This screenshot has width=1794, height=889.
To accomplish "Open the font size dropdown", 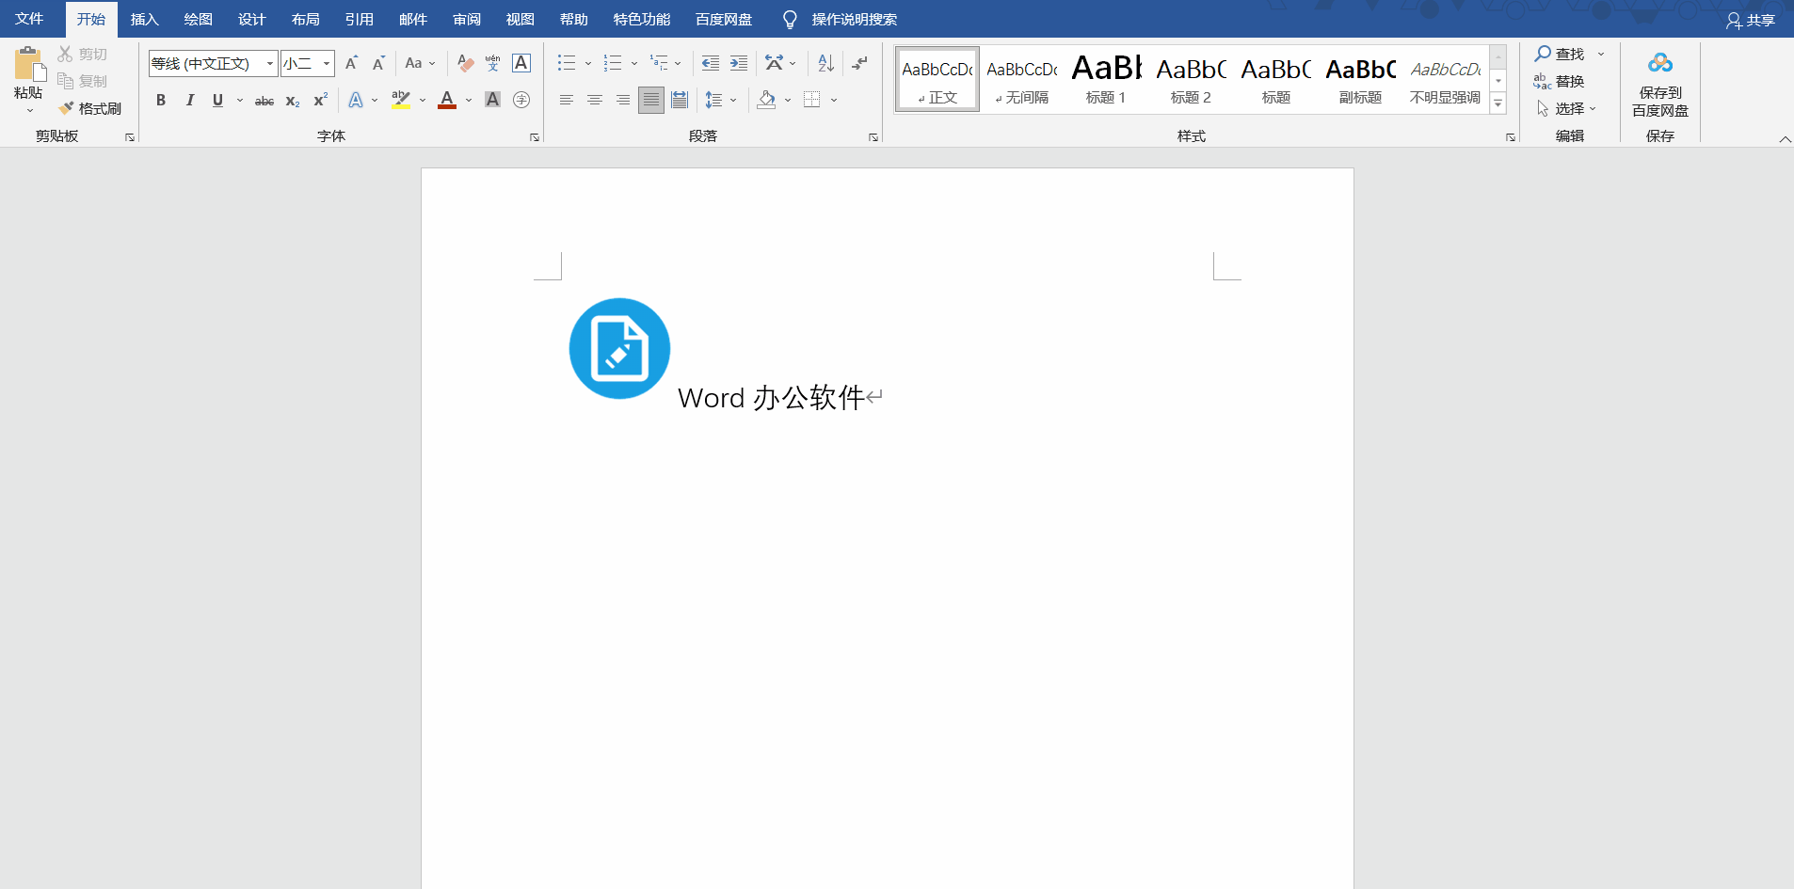I will [x=326, y=63].
